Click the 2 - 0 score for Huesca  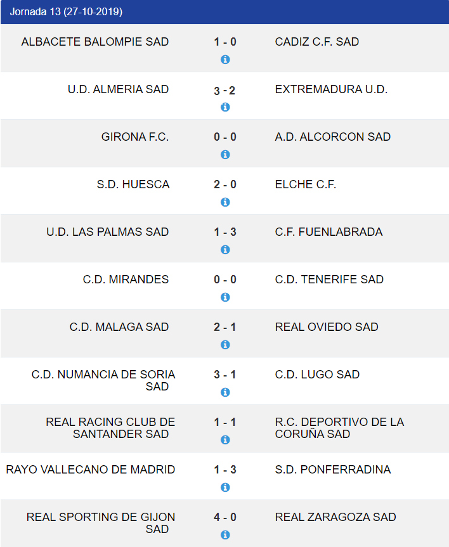coord(224,185)
